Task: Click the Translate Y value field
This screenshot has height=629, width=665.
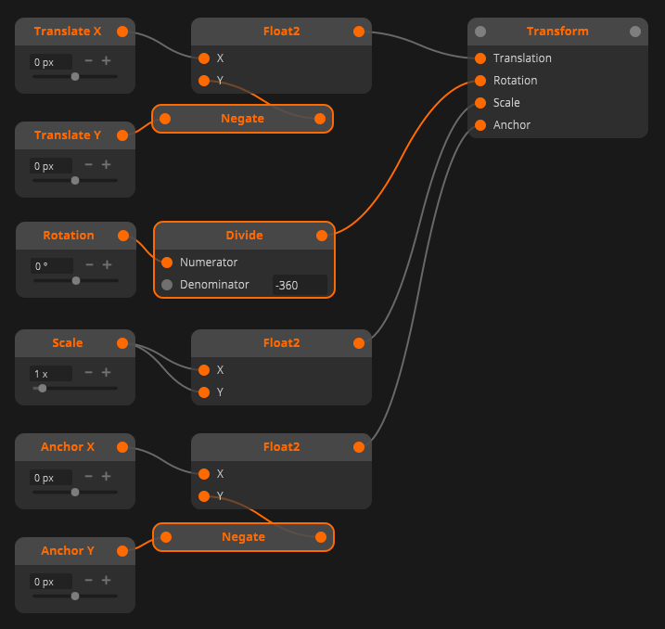Action: pyautogui.click(x=50, y=166)
